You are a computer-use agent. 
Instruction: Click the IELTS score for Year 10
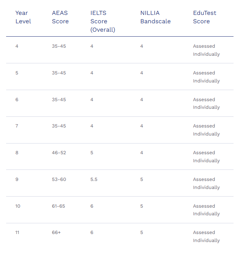click(x=92, y=206)
